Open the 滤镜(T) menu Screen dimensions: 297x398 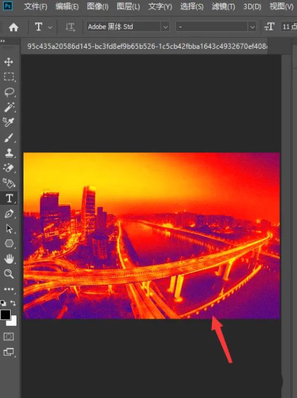223,6
